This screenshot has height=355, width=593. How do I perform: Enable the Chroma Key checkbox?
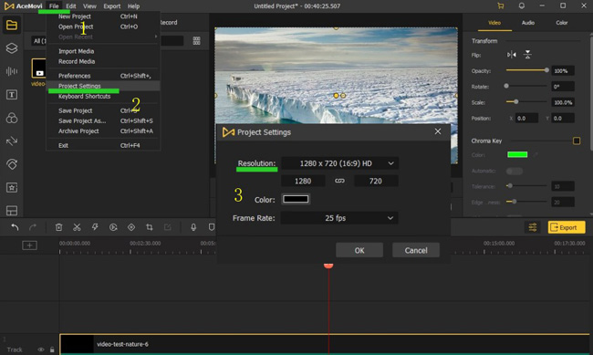(x=577, y=141)
